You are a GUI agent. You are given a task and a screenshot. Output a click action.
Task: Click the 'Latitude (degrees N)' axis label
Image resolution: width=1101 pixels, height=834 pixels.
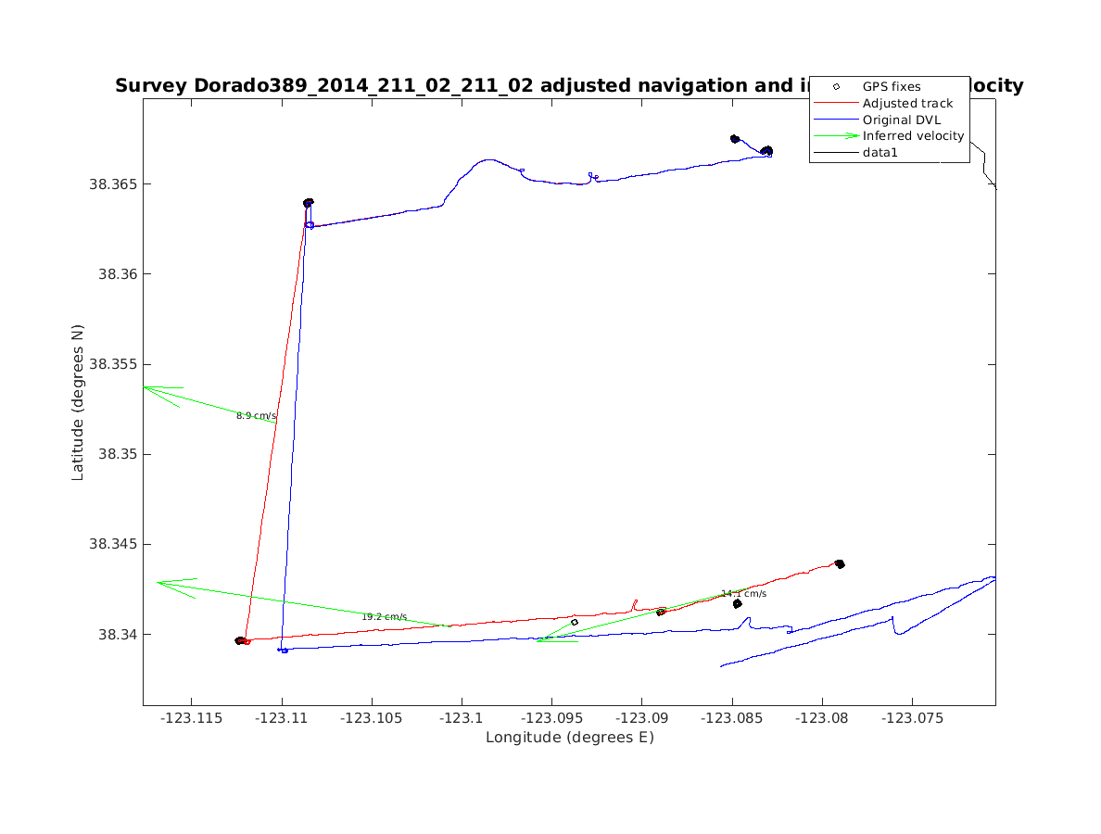pyautogui.click(x=78, y=401)
